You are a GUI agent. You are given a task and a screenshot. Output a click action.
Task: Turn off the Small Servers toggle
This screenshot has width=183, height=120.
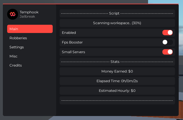tap(168, 52)
